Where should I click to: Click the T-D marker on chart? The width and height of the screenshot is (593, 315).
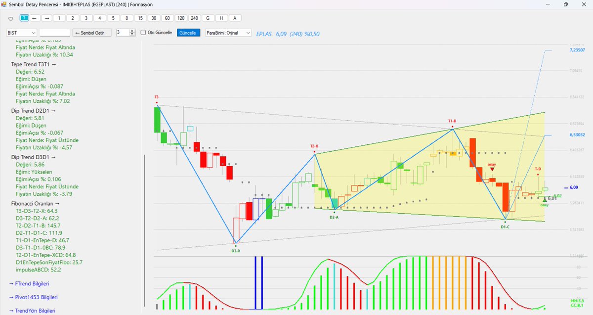pyautogui.click(x=538, y=169)
